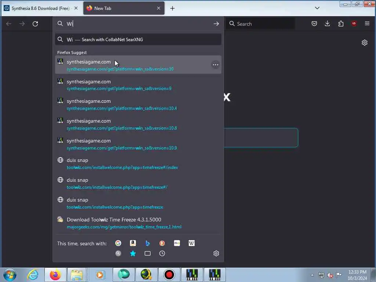Open a new tab with plus button

click(173, 8)
